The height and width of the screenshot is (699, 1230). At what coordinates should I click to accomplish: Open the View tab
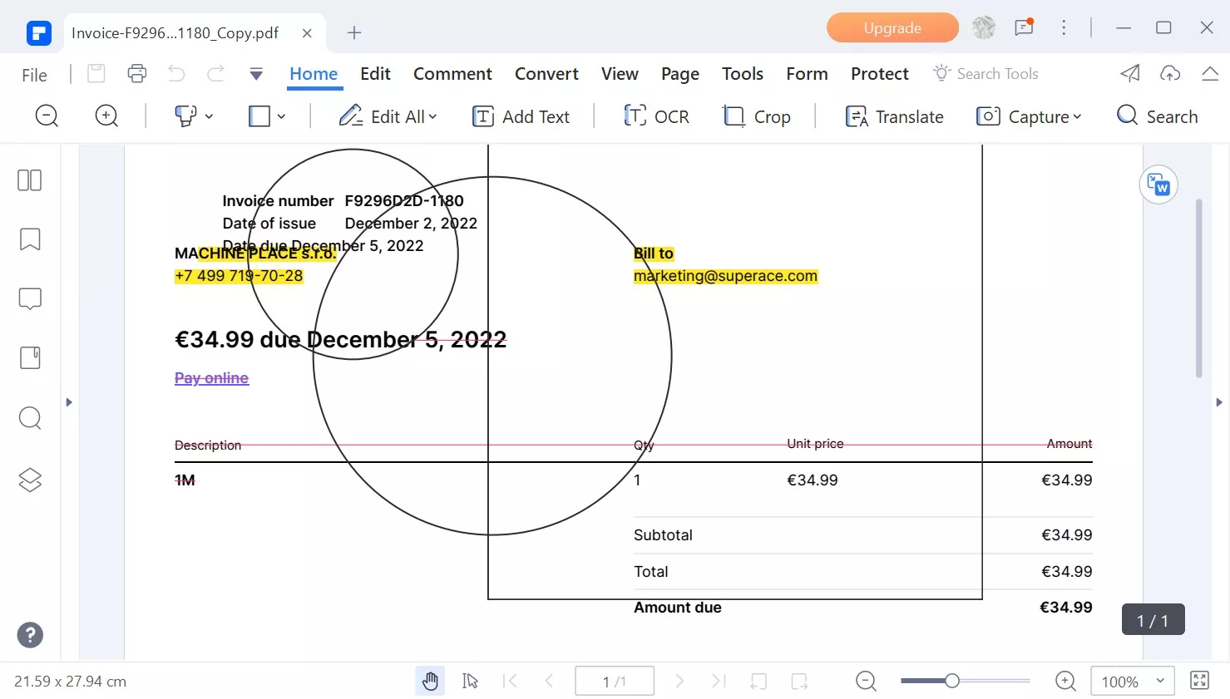(620, 74)
